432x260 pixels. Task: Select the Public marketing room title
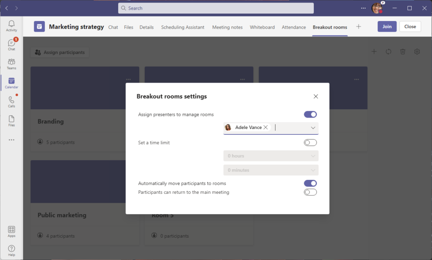point(62,215)
